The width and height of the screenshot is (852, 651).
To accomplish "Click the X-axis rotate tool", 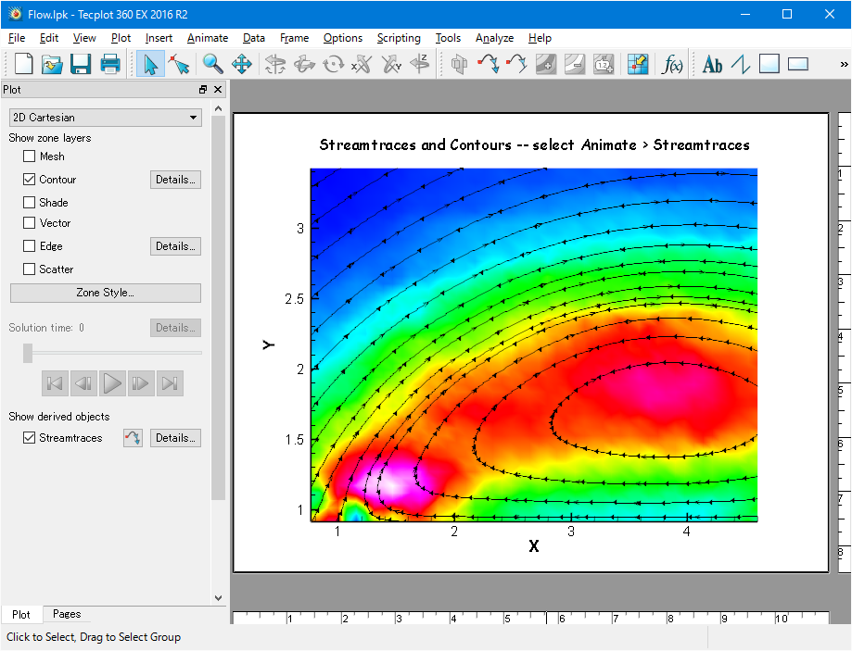I will tap(362, 64).
